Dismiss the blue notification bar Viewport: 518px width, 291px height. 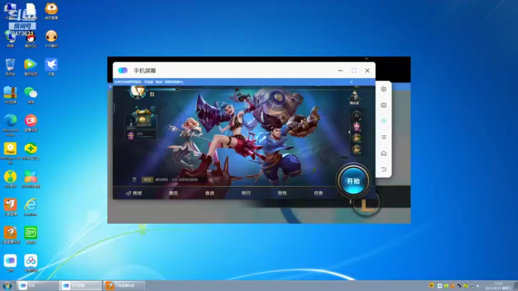tap(351, 82)
